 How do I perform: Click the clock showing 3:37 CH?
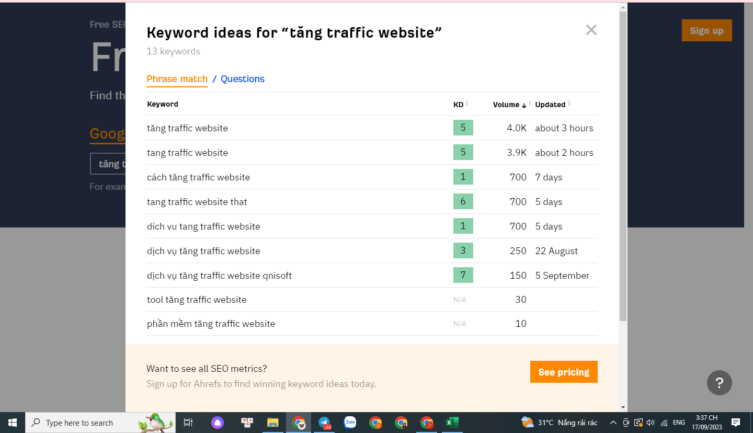tap(706, 423)
